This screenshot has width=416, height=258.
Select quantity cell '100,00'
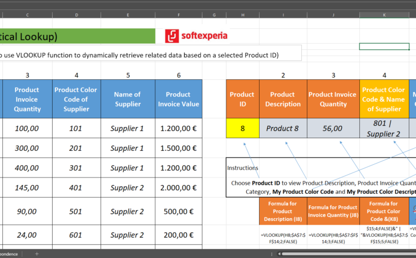coord(27,128)
